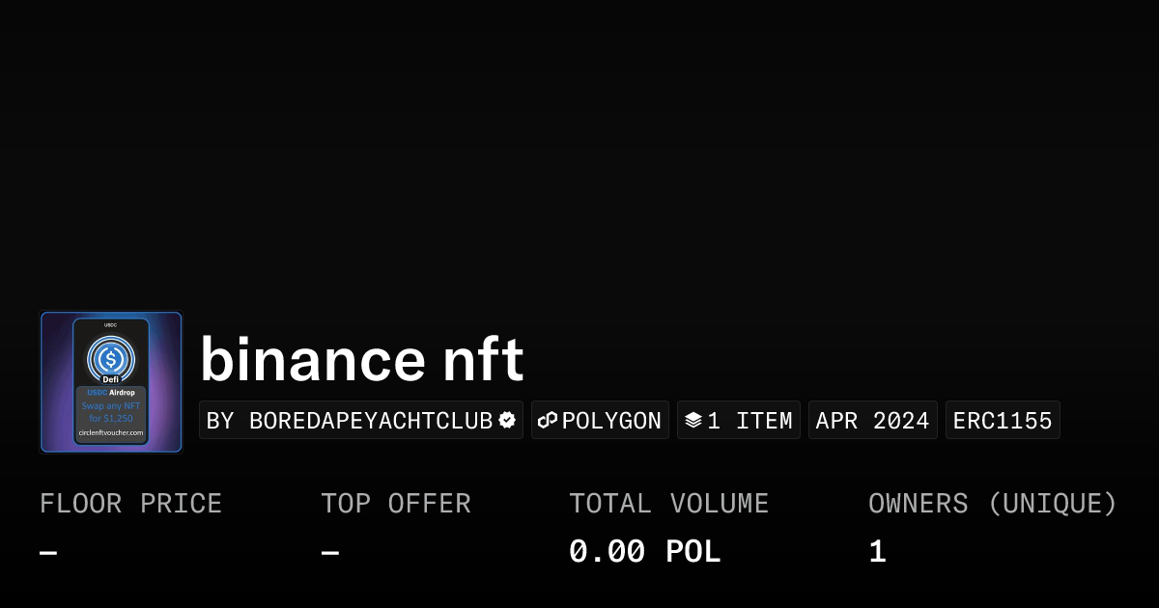Open the POLYGON network badge

(x=600, y=420)
